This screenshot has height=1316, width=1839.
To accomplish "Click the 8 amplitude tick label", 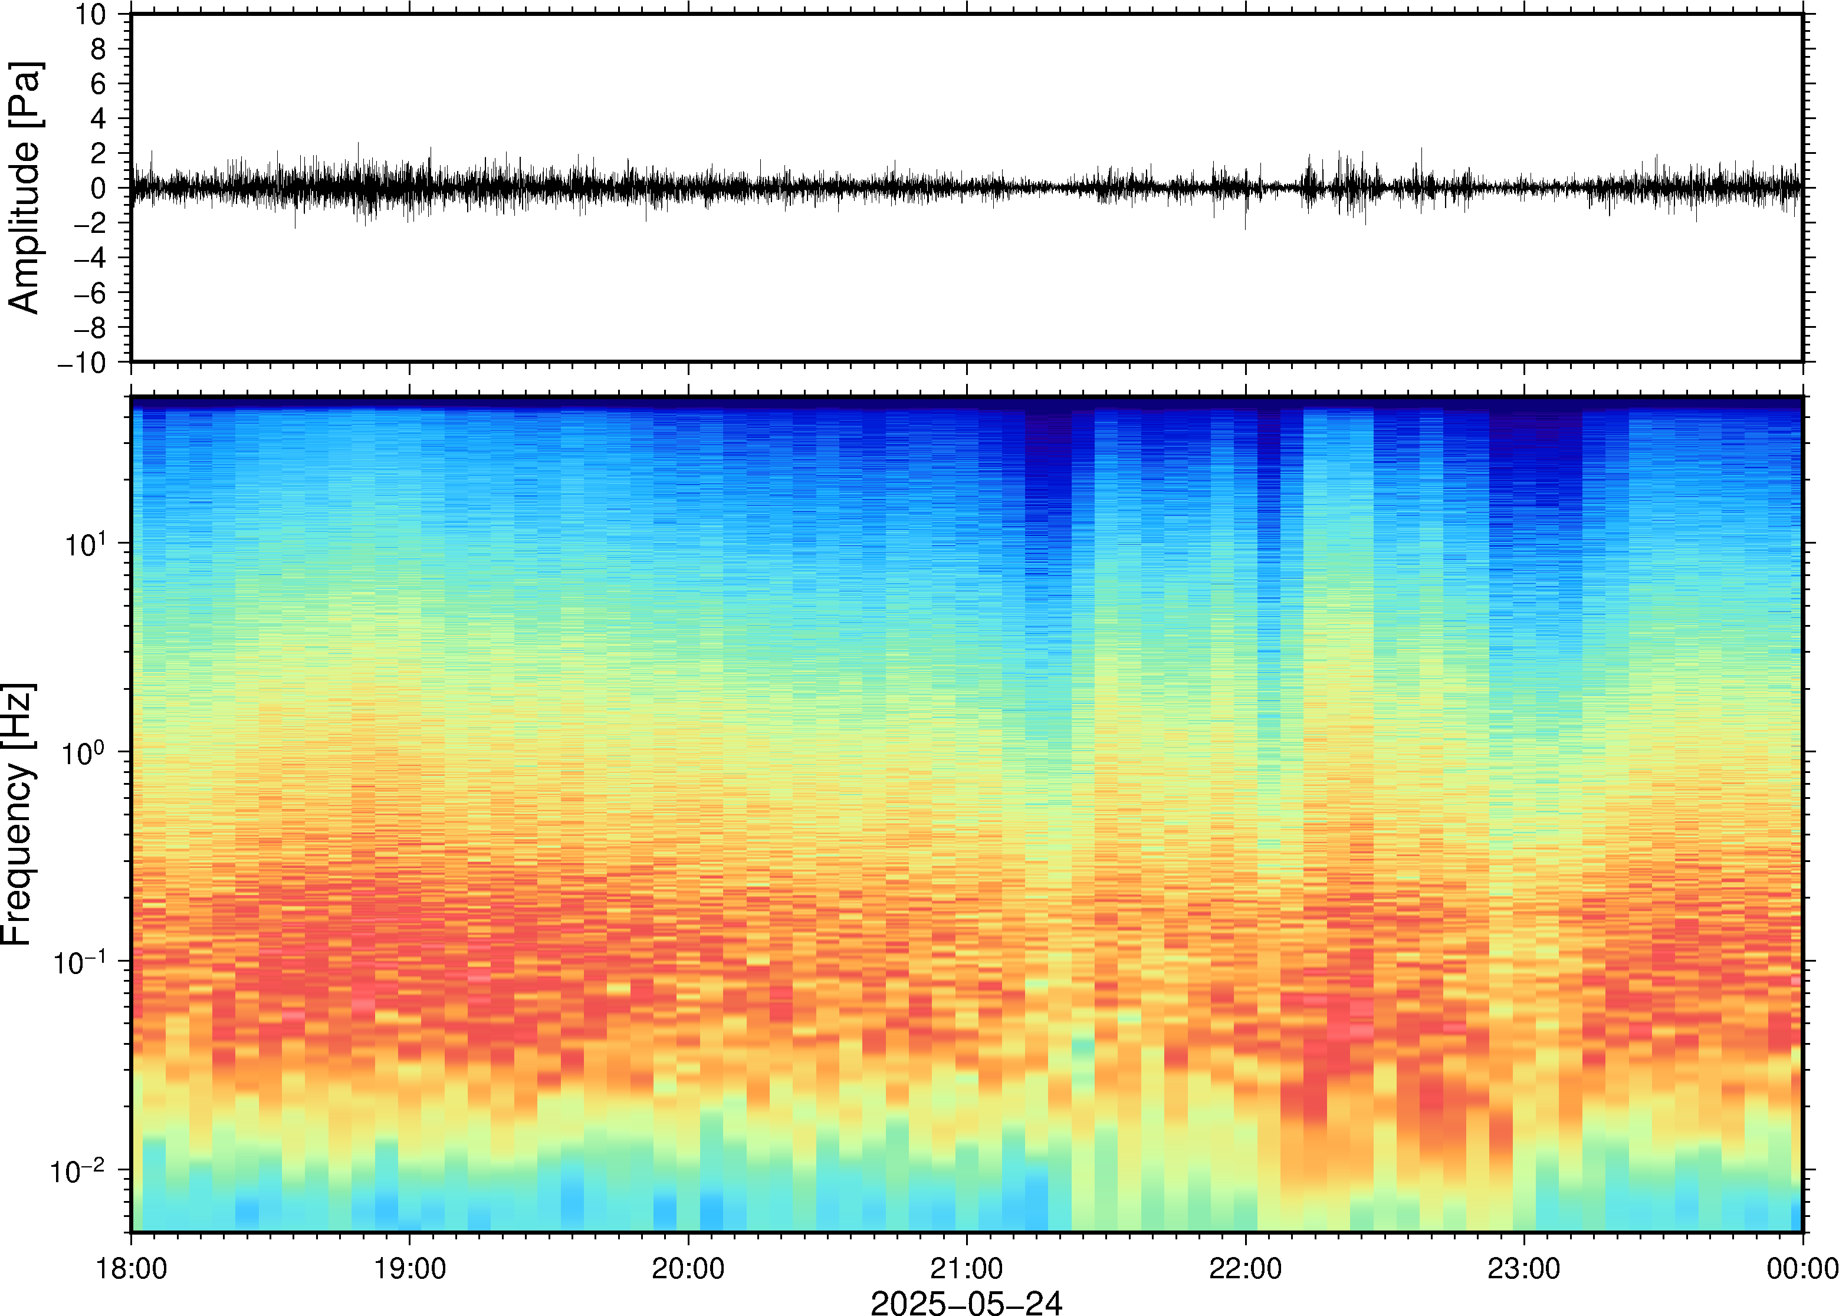I will click(x=98, y=48).
